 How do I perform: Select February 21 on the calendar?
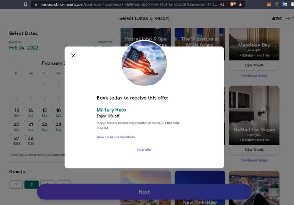click(30, 126)
